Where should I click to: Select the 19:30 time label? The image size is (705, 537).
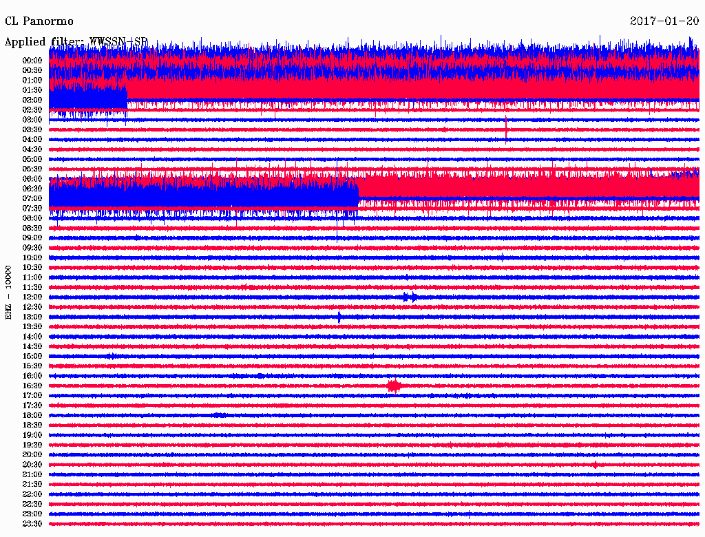point(32,445)
